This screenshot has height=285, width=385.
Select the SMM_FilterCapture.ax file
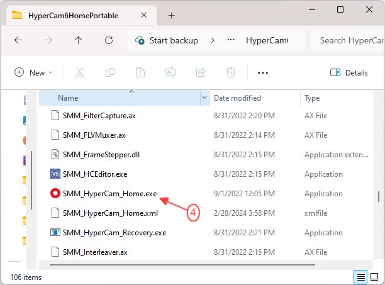pyautogui.click(x=99, y=116)
